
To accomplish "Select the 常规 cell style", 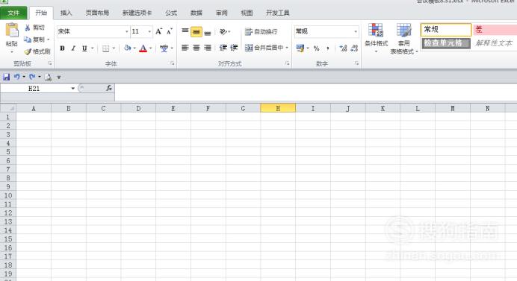I will (446, 30).
